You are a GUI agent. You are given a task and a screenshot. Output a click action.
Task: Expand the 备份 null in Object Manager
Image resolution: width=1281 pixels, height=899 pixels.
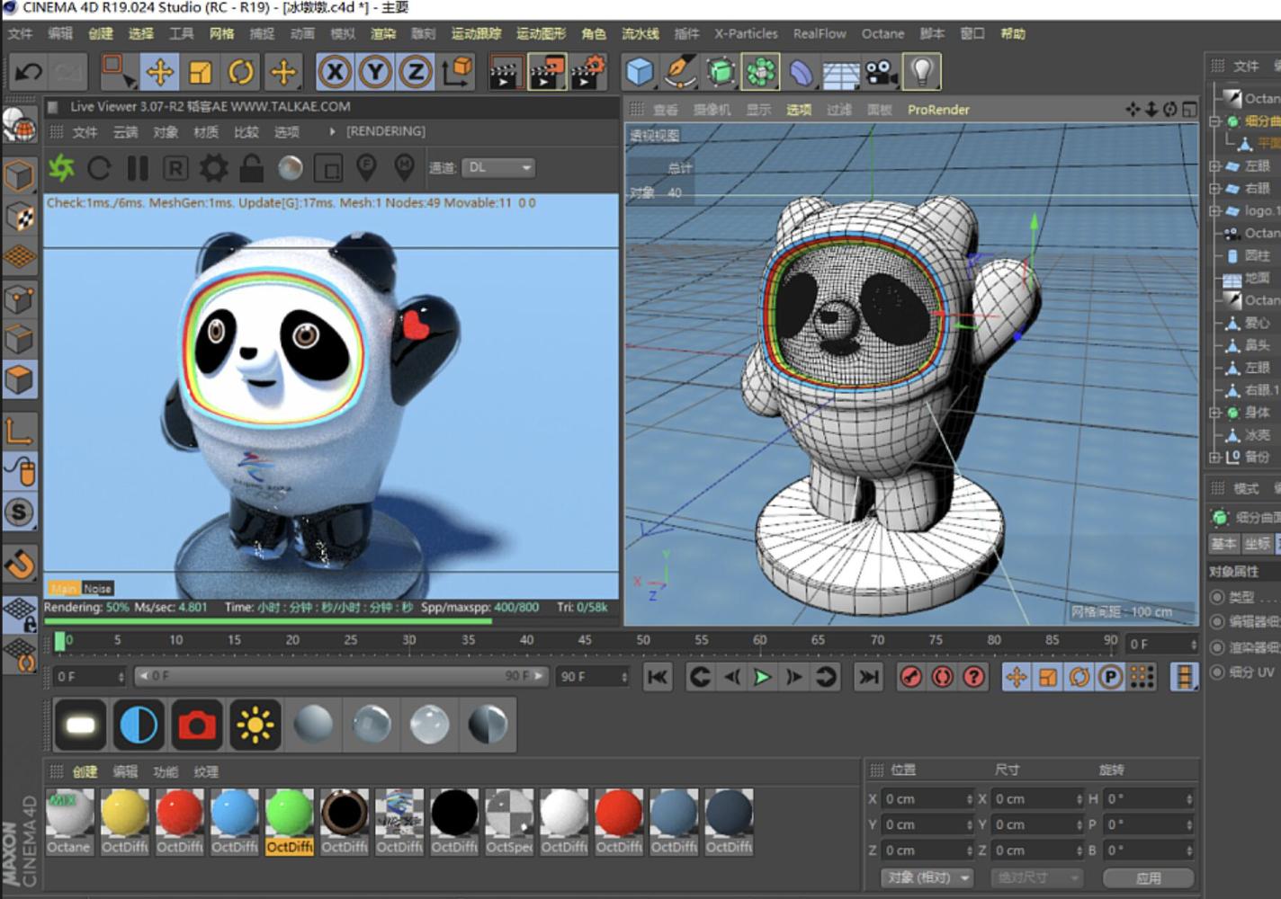(1214, 457)
